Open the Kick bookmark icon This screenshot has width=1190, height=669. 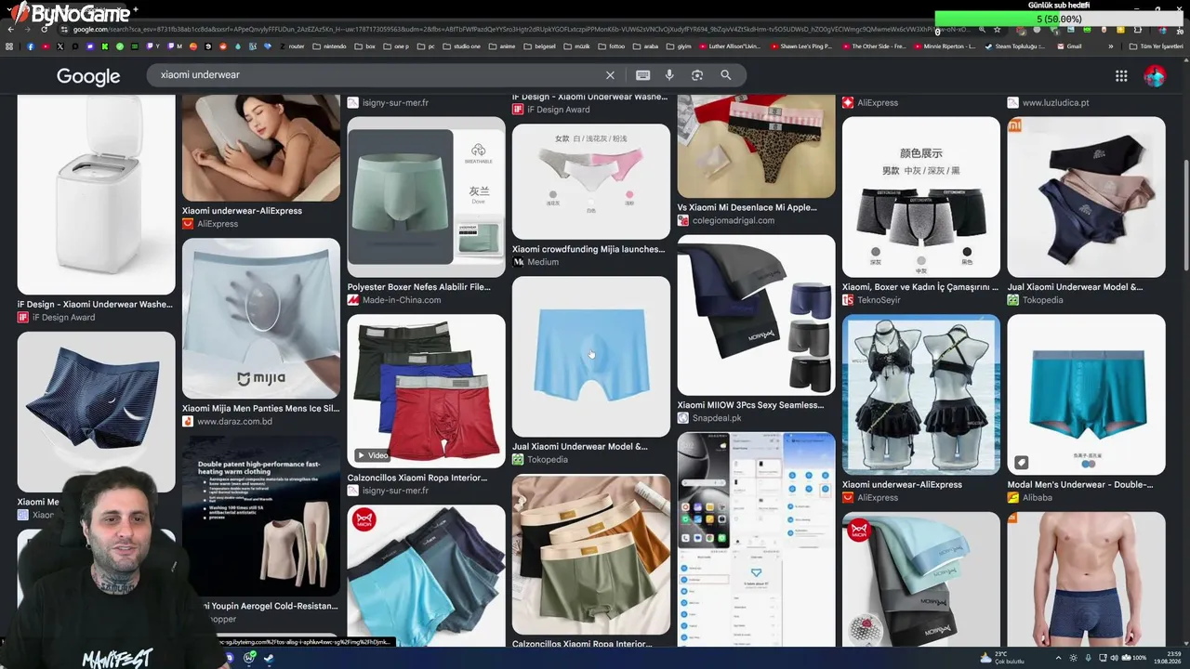[105, 46]
